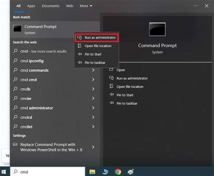
Task: Click the taskbar search box containing 'cmd'
Action: click(x=47, y=171)
